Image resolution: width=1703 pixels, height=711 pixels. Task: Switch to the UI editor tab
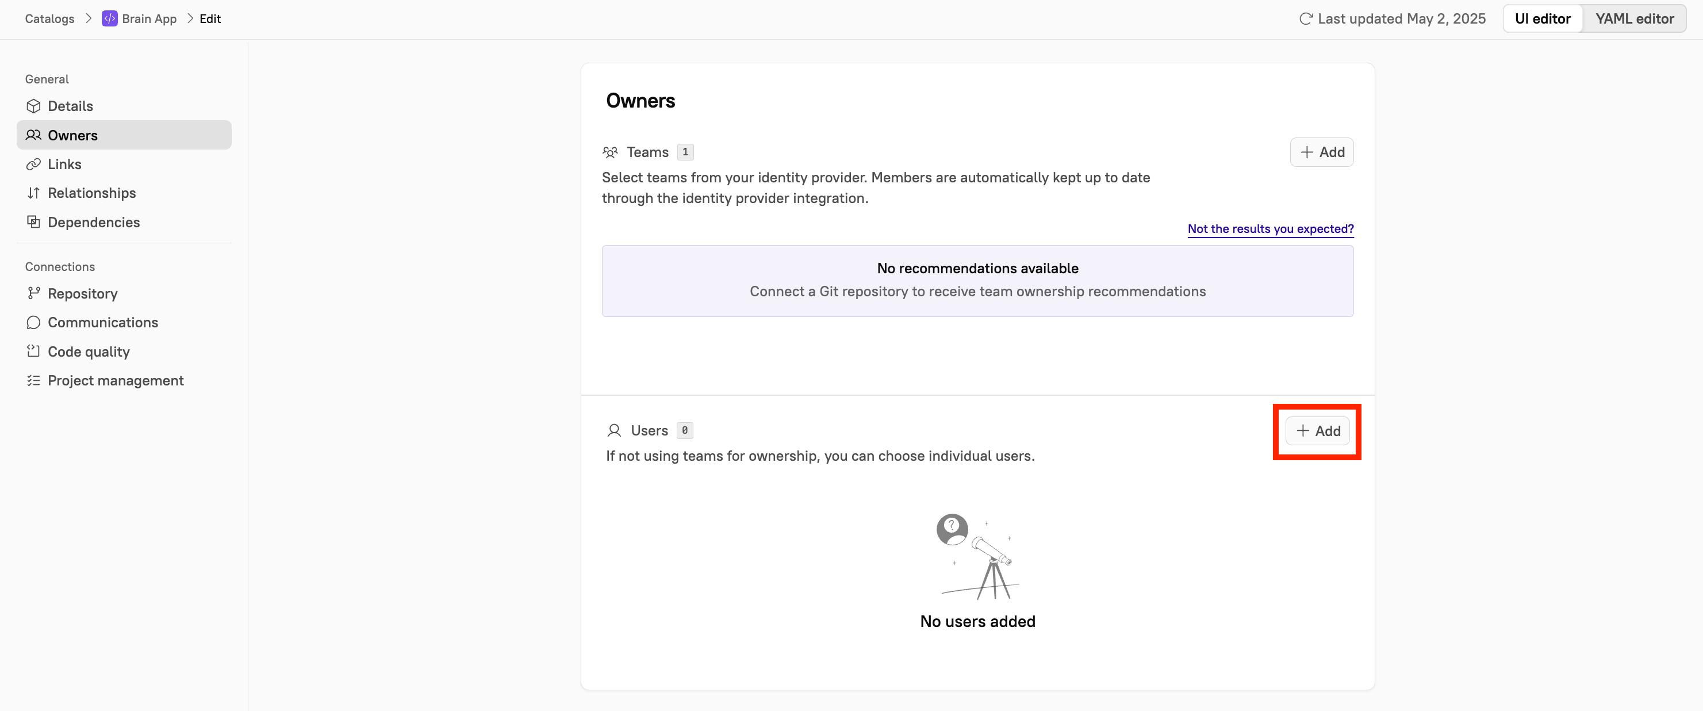tap(1543, 18)
